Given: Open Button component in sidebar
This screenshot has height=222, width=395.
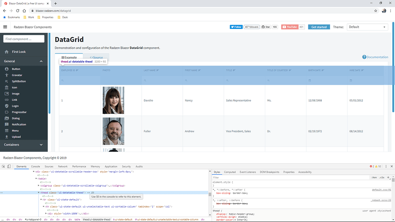Looking at the screenshot, I should pos(16,69).
